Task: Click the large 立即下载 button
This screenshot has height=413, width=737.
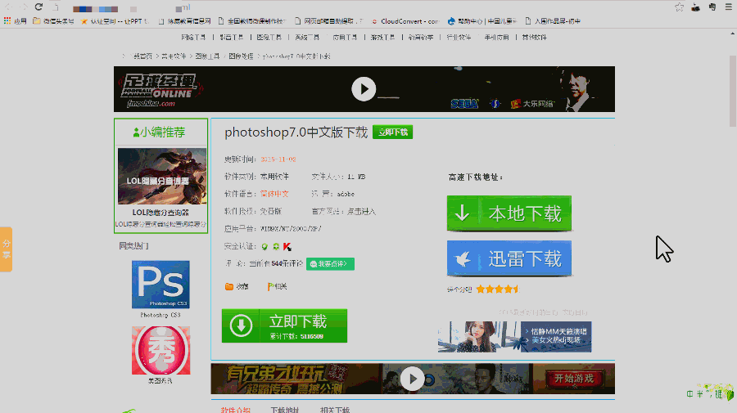Action: [x=284, y=325]
